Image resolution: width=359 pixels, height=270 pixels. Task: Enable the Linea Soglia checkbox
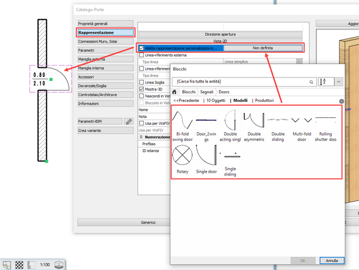point(142,82)
